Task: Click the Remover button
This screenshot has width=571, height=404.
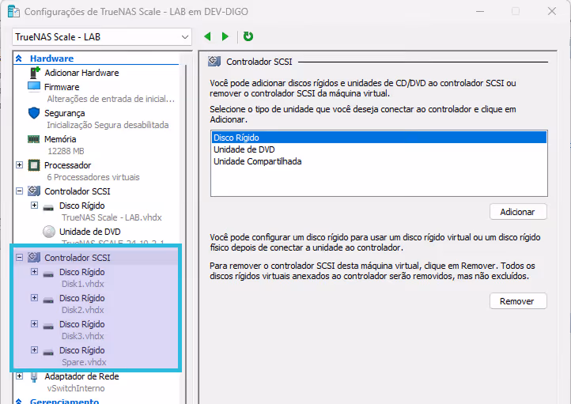Action: click(x=518, y=301)
